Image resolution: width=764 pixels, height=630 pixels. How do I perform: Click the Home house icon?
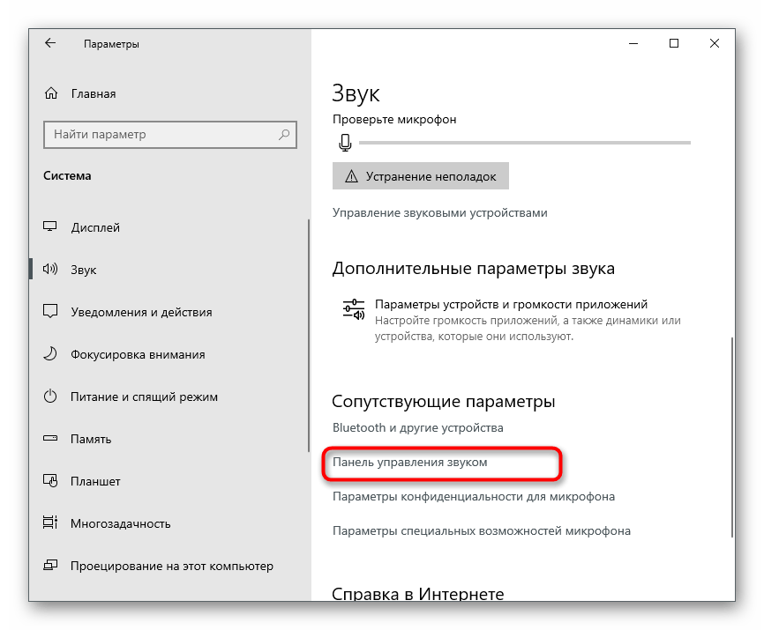click(x=50, y=93)
